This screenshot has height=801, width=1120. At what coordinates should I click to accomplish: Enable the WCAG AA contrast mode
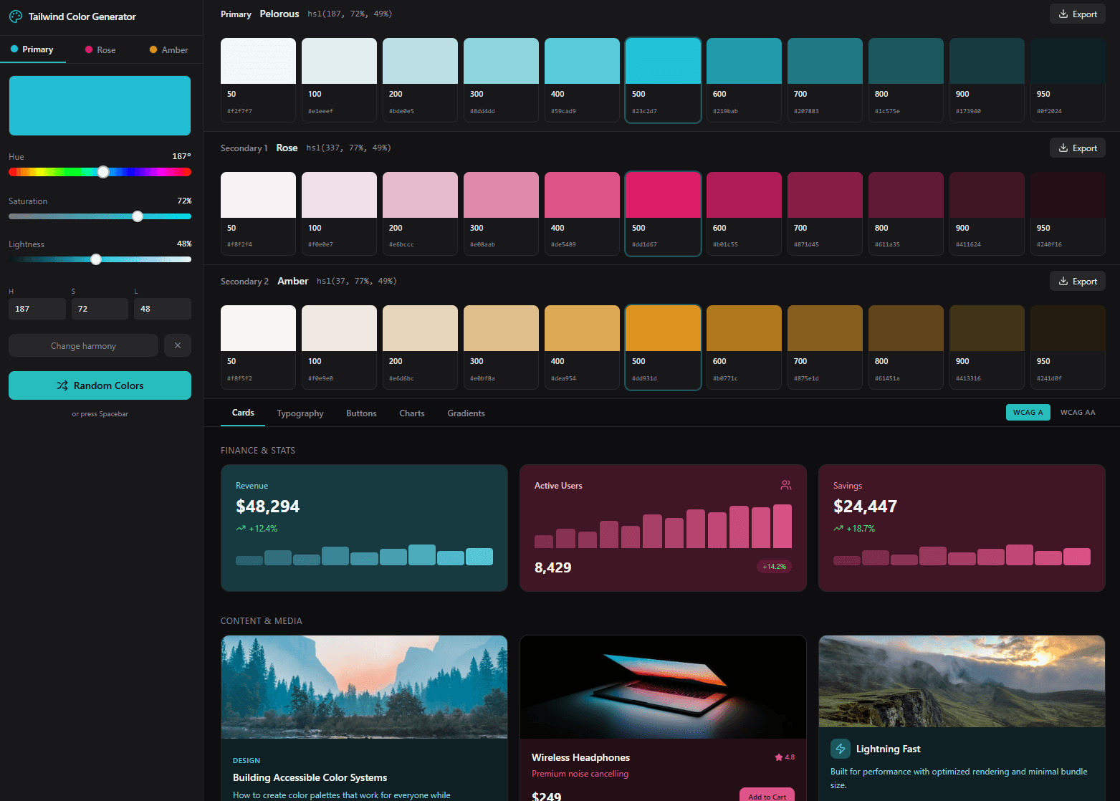pos(1077,413)
